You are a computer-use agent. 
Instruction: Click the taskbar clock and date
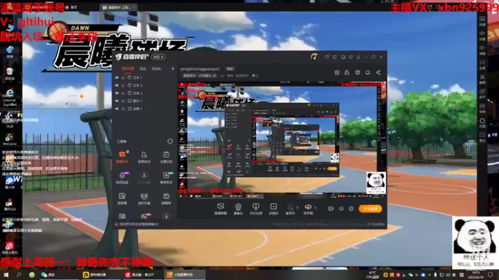pyautogui.click(x=476, y=274)
